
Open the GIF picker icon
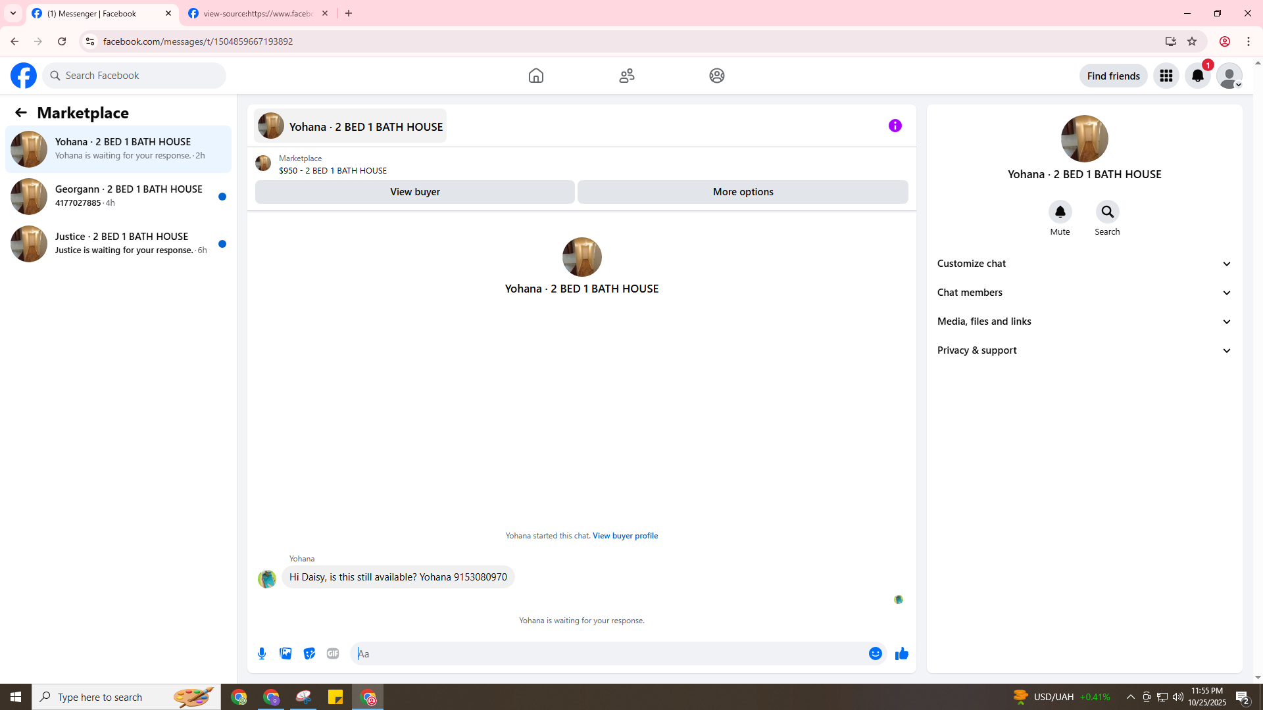[x=333, y=653]
